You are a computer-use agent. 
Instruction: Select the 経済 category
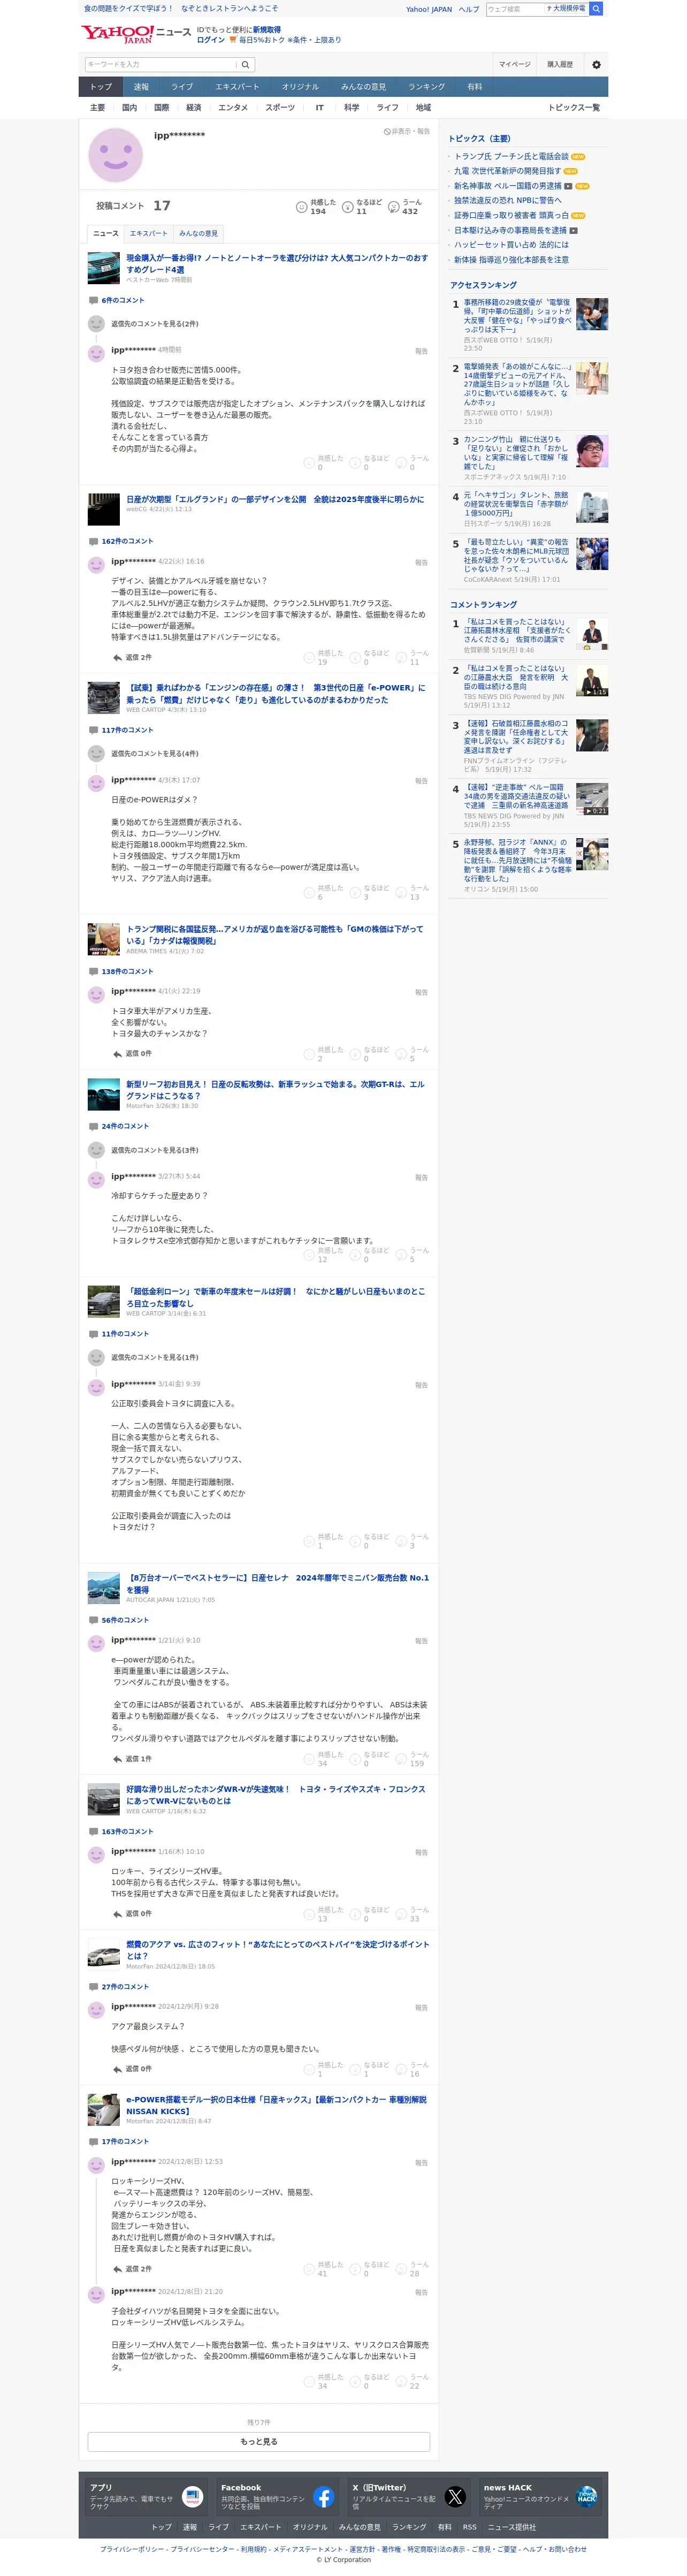pyautogui.click(x=194, y=108)
